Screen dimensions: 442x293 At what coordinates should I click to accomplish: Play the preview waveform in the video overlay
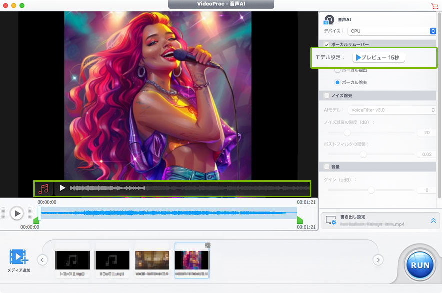click(62, 188)
